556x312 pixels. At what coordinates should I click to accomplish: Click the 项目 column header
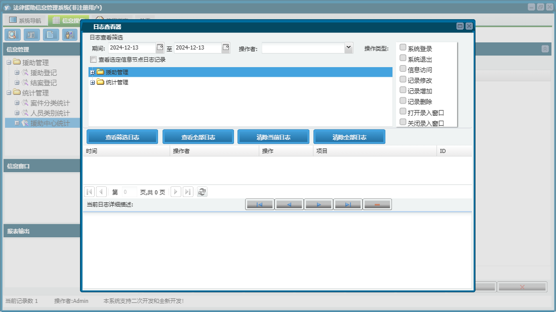click(x=375, y=151)
